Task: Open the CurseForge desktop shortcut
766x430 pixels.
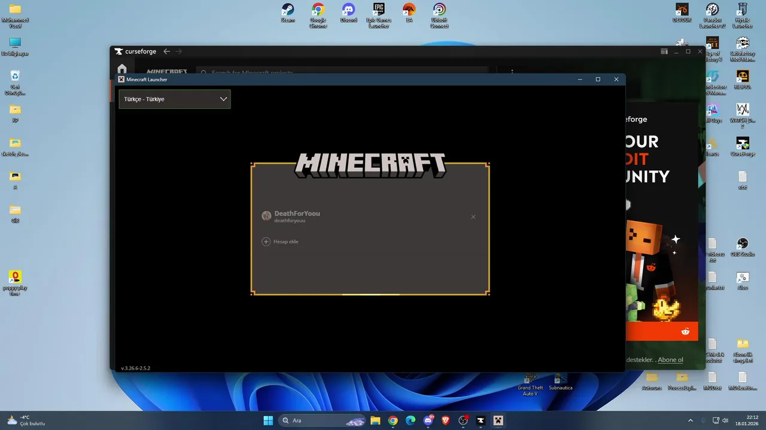Action: click(743, 146)
